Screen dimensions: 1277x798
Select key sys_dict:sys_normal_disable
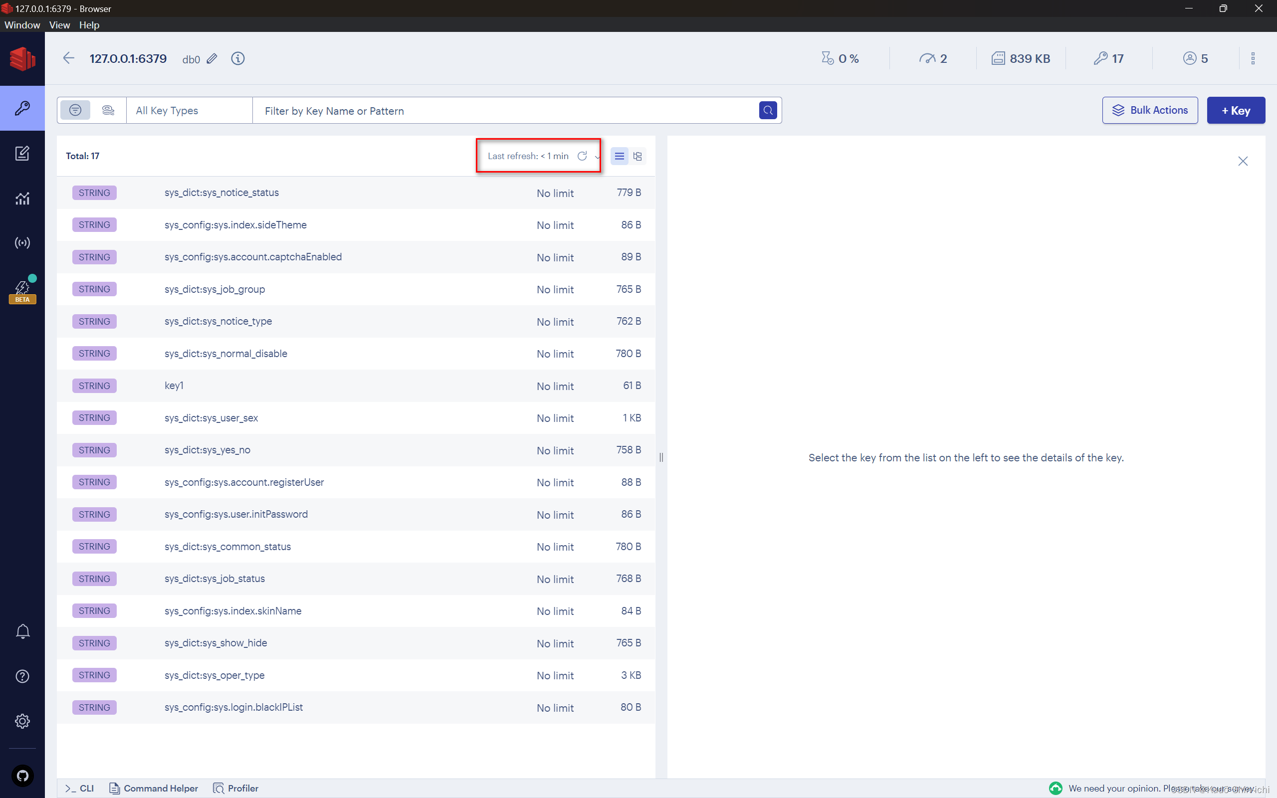click(356, 354)
